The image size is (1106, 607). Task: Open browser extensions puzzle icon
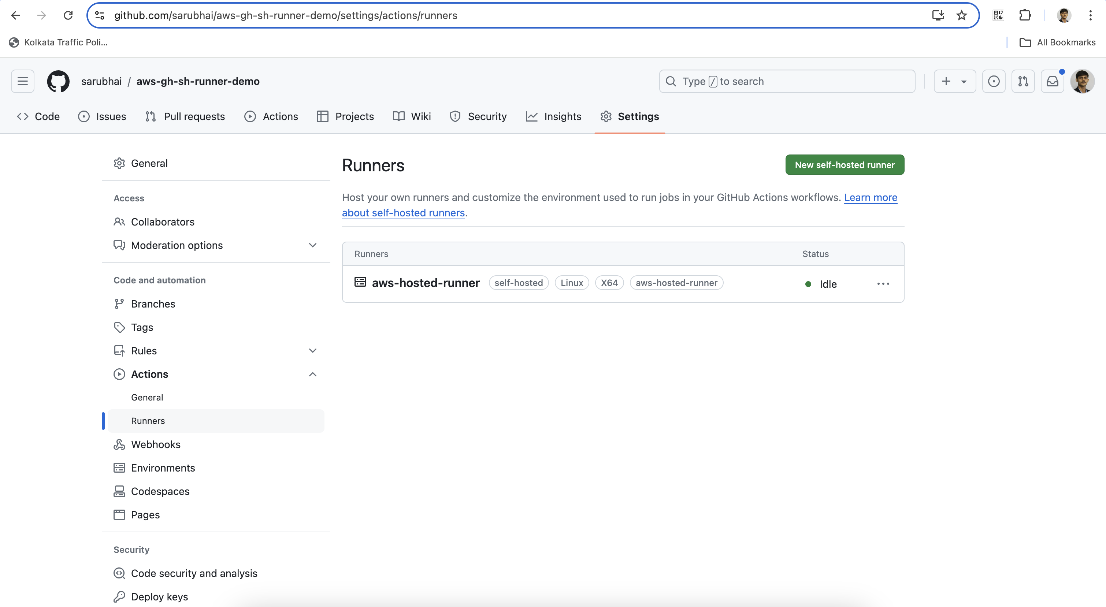tap(1025, 15)
